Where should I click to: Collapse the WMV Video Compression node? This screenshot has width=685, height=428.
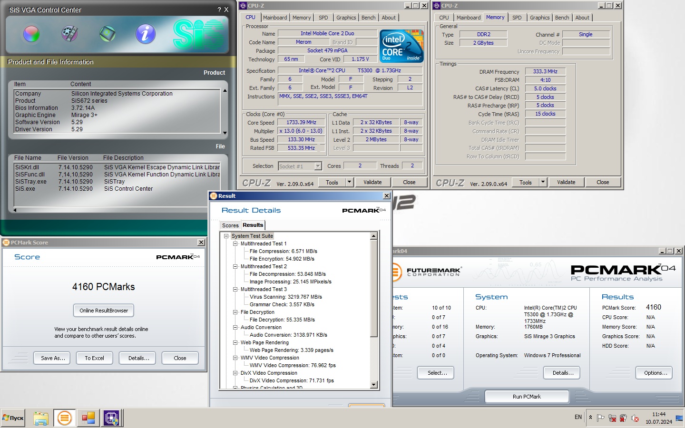pos(235,358)
